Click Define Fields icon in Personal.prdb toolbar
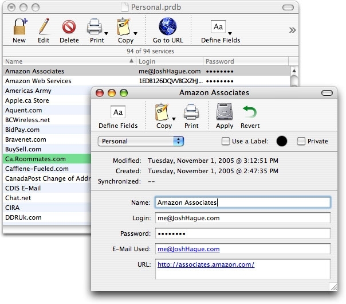The image size is (346, 304). 218,27
